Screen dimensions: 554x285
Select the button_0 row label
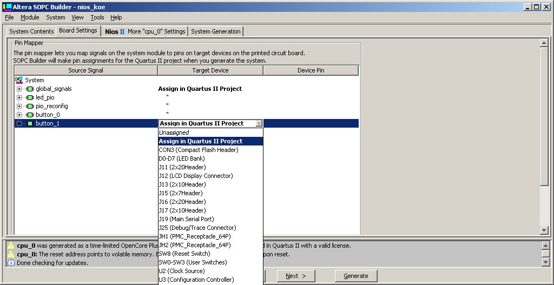pyautogui.click(x=48, y=115)
